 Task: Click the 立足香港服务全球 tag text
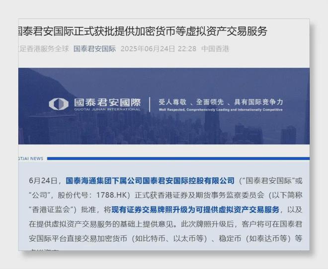click(44, 49)
